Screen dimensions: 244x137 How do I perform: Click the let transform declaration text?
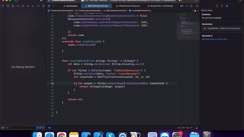point(221,29)
